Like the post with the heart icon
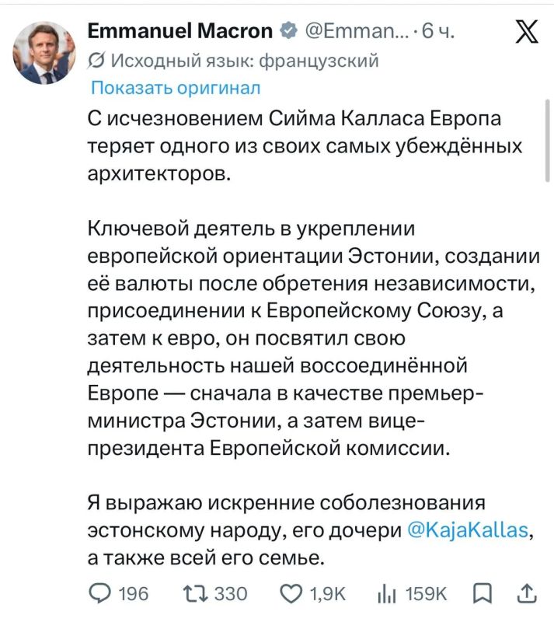The image size is (554, 622). (x=291, y=594)
